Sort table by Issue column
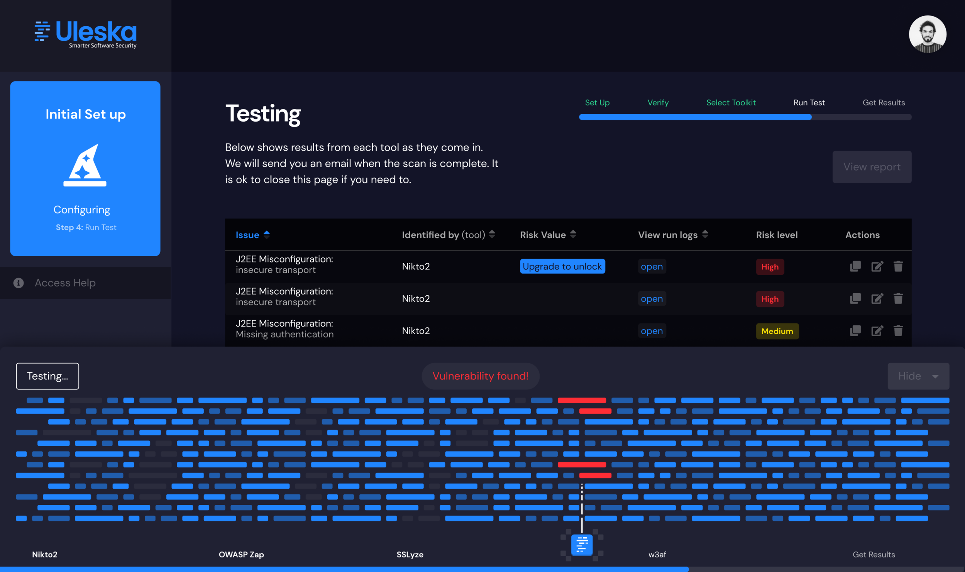The height and width of the screenshot is (572, 965). (252, 235)
